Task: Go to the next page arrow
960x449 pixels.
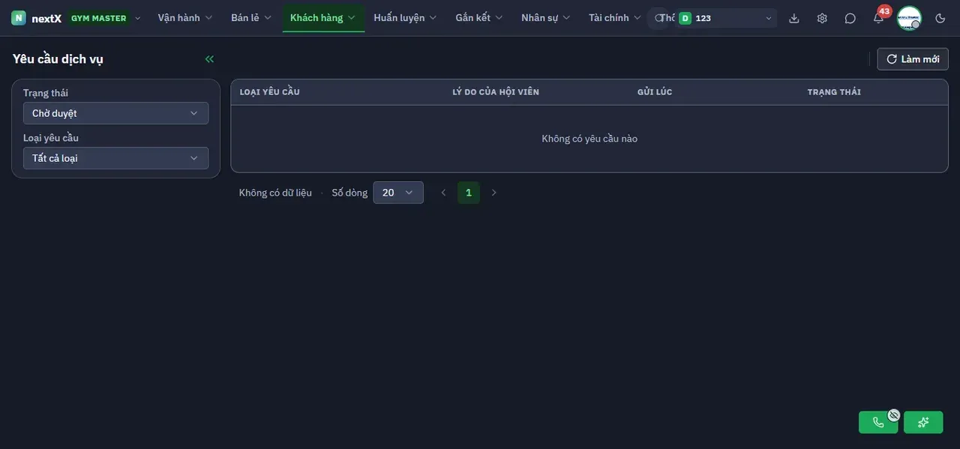Action: click(x=493, y=193)
